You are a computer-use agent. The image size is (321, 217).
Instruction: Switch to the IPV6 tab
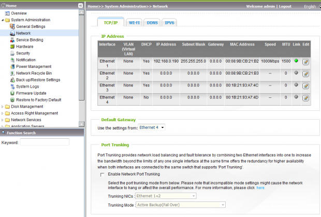coord(169,23)
